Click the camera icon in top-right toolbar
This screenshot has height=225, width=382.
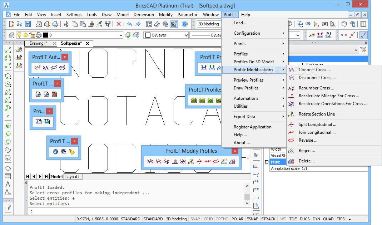tap(324, 24)
